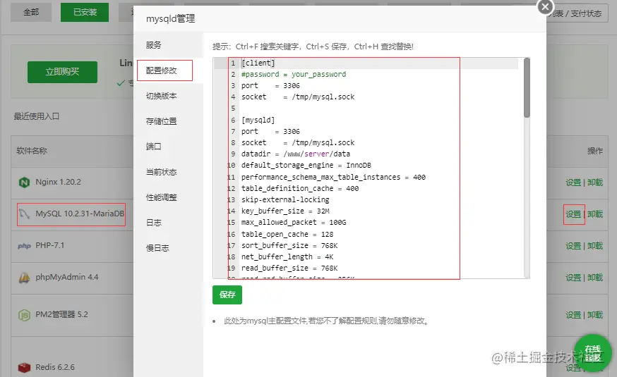Click 卸载 link for MySQL row
The height and width of the screenshot is (377, 617).
coord(595,214)
